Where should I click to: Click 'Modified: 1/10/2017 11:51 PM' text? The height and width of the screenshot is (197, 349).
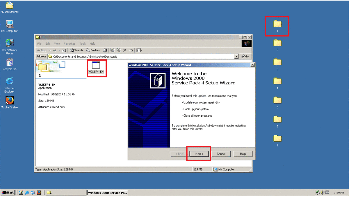click(57, 94)
